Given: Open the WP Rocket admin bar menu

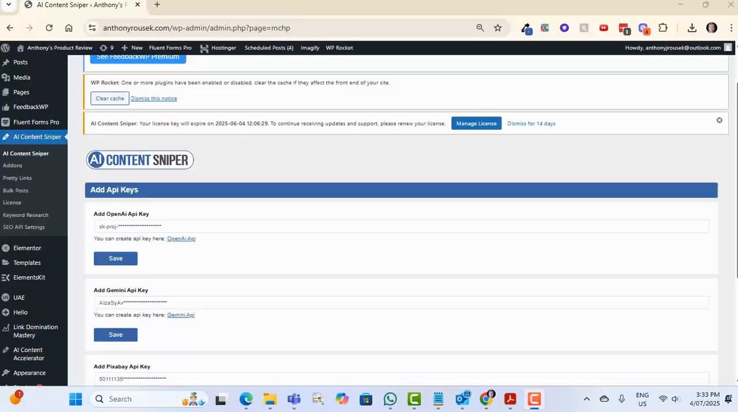Looking at the screenshot, I should click(x=339, y=48).
